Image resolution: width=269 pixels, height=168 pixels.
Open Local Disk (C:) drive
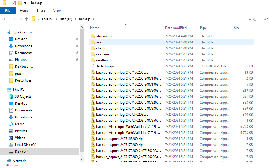tap(26, 145)
